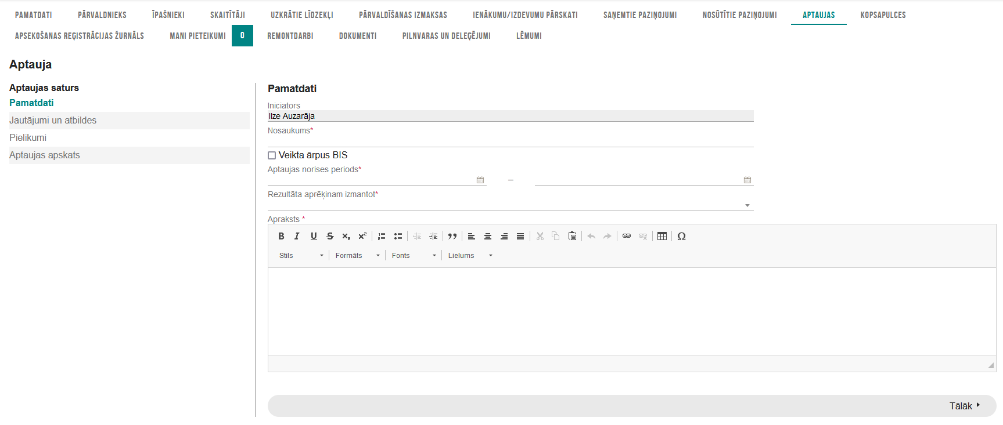The width and height of the screenshot is (1003, 425).
Task: Paste from the clipboard icon
Action: [572, 236]
